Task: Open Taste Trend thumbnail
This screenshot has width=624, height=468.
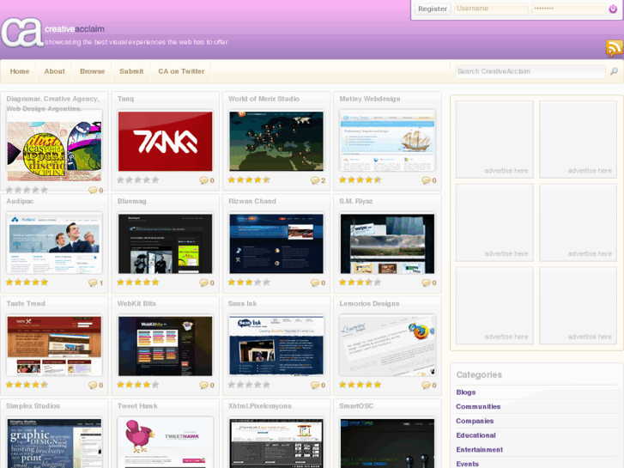Action: (54, 346)
